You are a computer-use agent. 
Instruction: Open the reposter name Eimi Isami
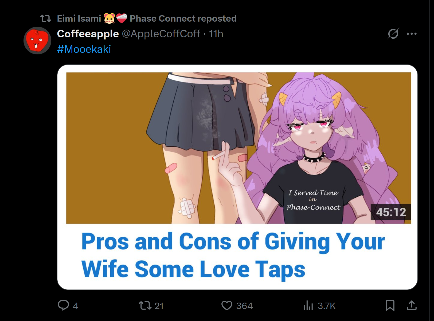coord(79,18)
